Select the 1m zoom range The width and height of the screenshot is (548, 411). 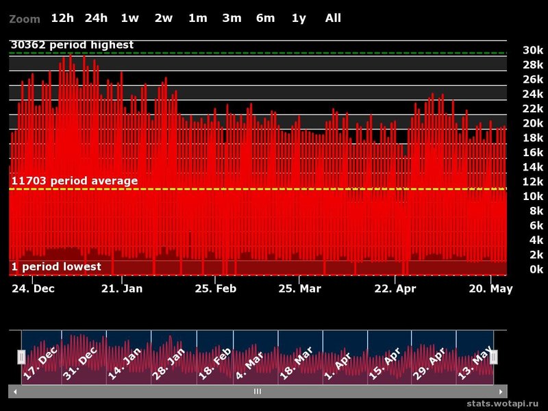tap(197, 18)
